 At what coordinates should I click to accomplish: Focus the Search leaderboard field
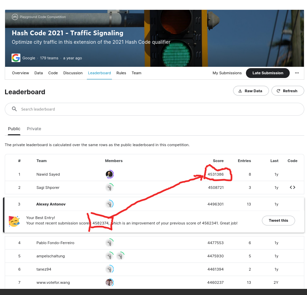154,109
